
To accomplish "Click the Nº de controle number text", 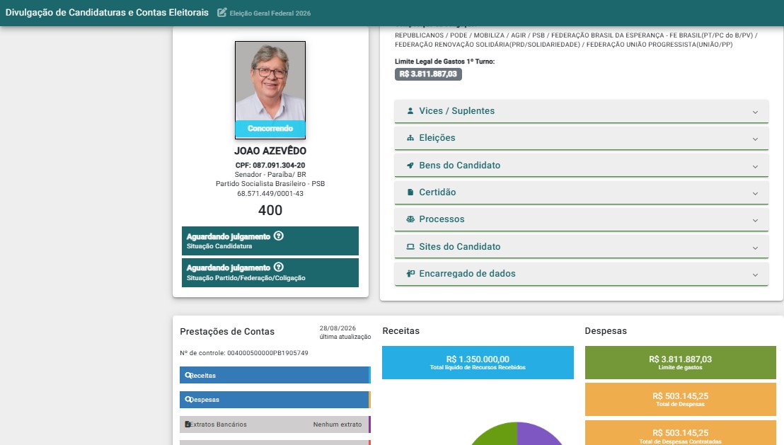I will click(244, 353).
